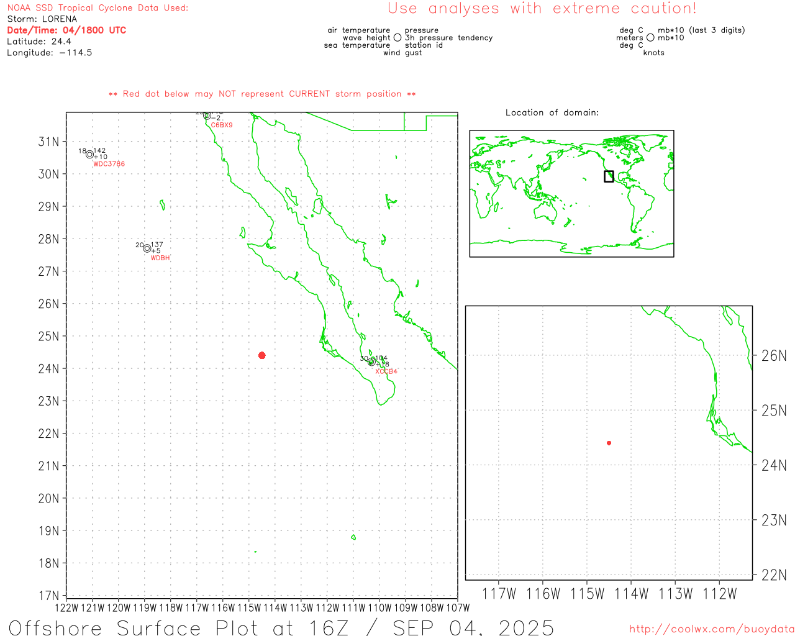Click the small red storm dot on the zoomed inset map

pyautogui.click(x=609, y=443)
